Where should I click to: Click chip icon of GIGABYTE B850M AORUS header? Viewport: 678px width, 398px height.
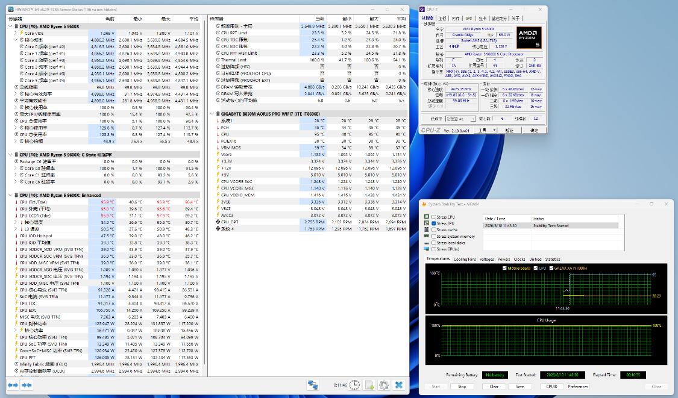218,114
